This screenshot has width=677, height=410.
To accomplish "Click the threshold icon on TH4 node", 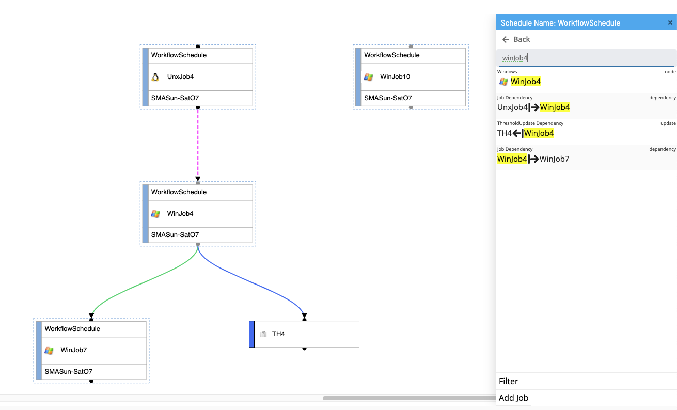I will click(x=263, y=334).
